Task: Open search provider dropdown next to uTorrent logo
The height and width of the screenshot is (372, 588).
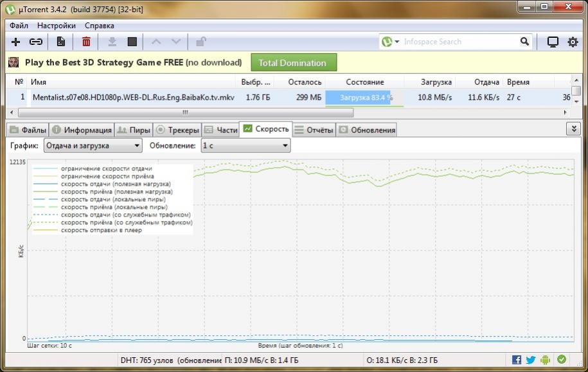Action: click(396, 42)
